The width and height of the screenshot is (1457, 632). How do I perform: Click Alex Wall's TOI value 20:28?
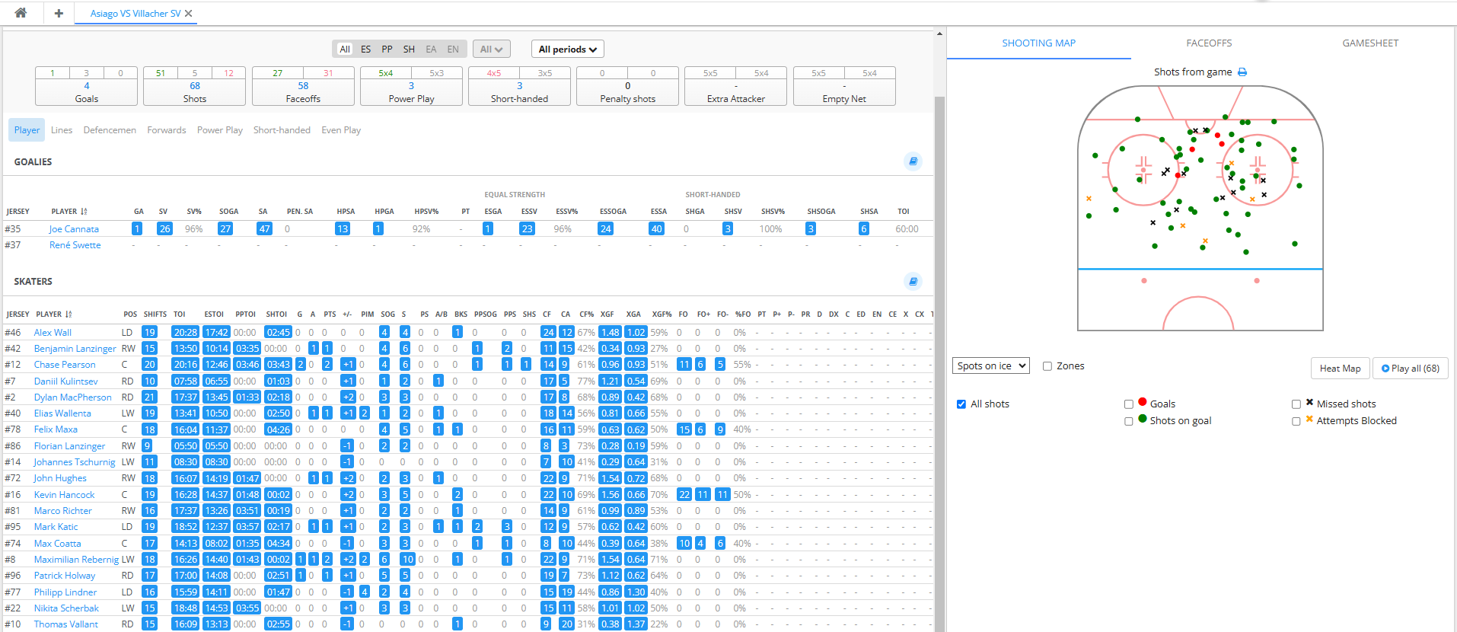click(186, 333)
